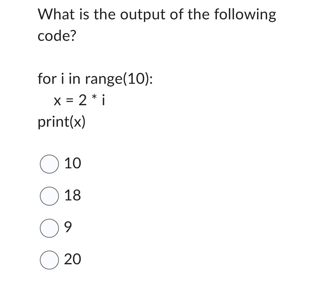This screenshot has width=313, height=290.
Task: Select option 18 by clicking its row
Action: [64, 196]
